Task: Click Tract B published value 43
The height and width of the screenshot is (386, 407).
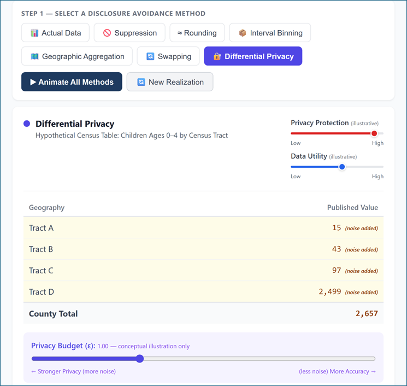Action: (337, 249)
